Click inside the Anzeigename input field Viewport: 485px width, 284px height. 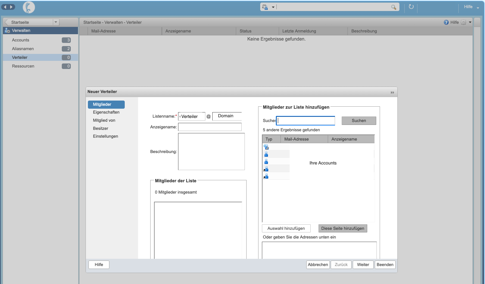[x=210, y=127]
